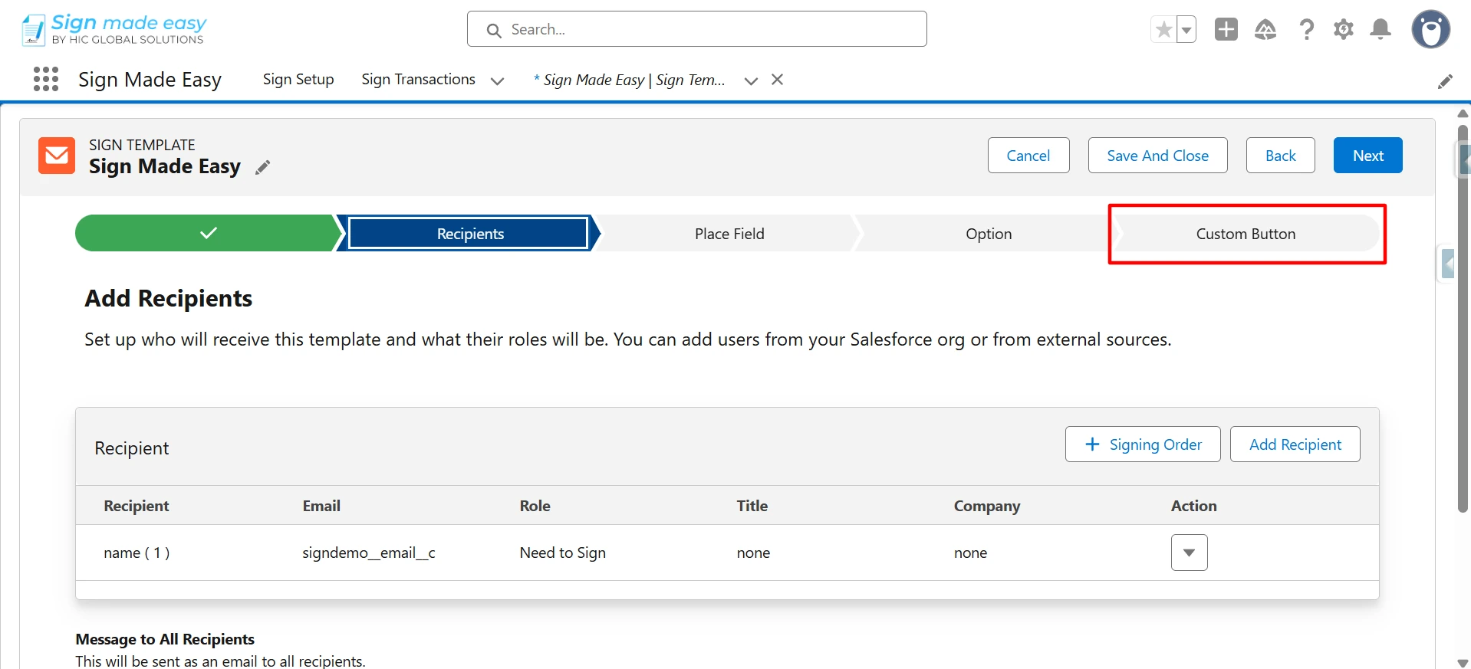The width and height of the screenshot is (1471, 669).
Task: Click the Cancel button
Action: [1028, 156]
